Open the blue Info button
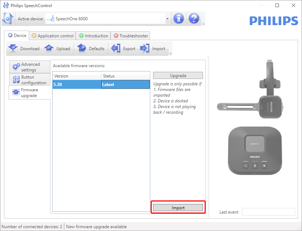Image resolution: width=302 pixels, height=231 pixels. [179, 19]
